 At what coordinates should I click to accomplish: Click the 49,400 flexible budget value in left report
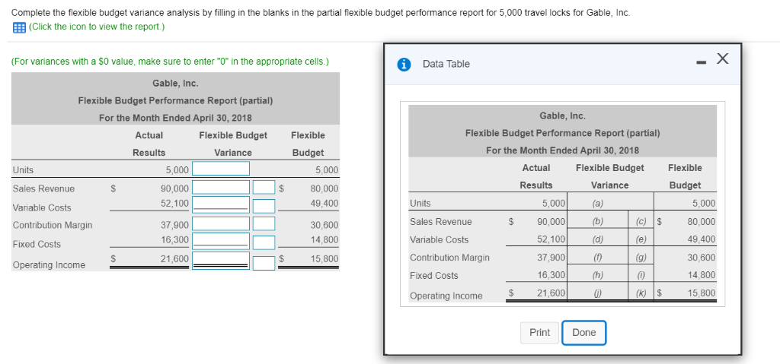click(324, 203)
